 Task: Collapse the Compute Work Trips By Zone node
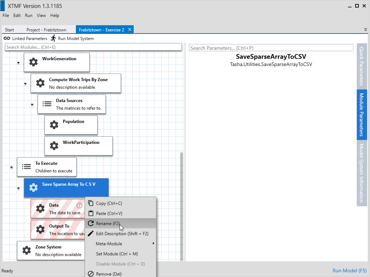coord(25,84)
